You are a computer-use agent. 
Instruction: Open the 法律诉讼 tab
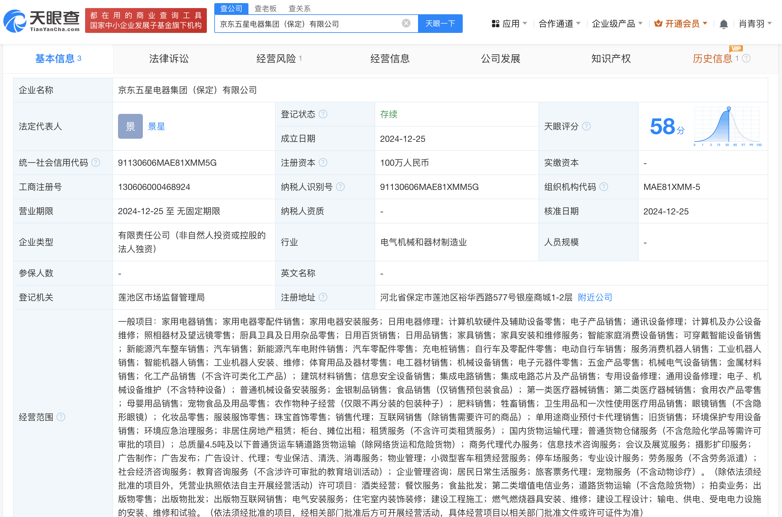(169, 59)
